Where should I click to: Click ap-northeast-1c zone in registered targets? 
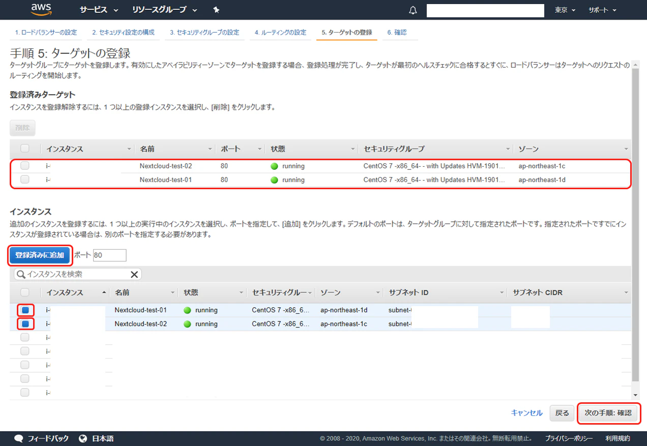coord(542,166)
